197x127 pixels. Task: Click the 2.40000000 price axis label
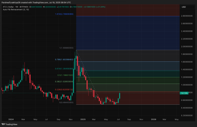coord(187,31)
